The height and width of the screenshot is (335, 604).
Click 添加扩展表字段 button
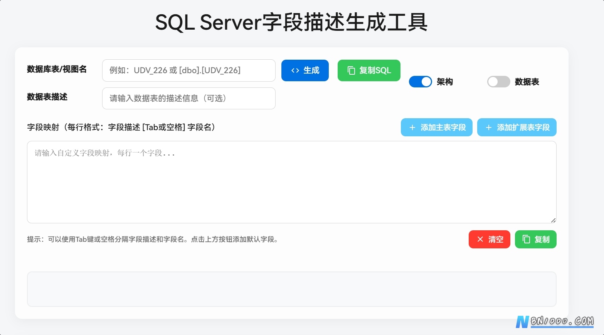[x=517, y=127]
